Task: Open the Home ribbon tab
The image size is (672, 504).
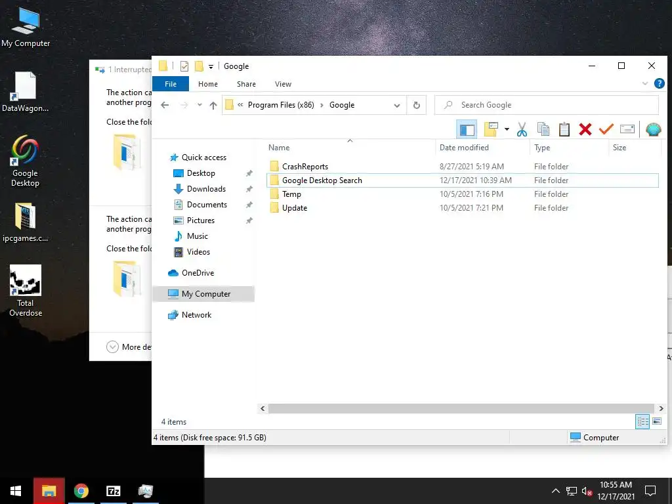Action: [208, 84]
